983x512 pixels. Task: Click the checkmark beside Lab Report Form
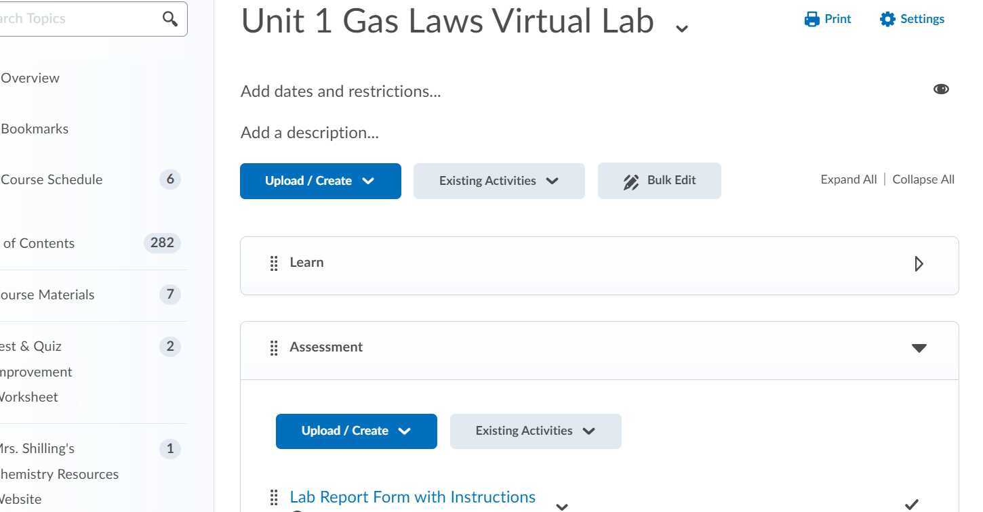click(x=912, y=504)
